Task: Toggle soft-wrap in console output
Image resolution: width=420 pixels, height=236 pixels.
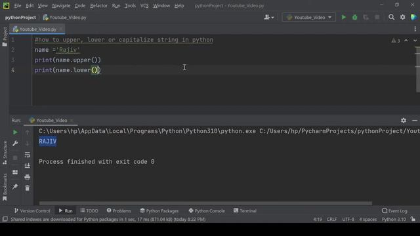Action: (28, 155)
